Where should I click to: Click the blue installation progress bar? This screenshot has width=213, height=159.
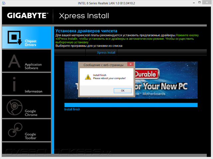[x=131, y=105]
